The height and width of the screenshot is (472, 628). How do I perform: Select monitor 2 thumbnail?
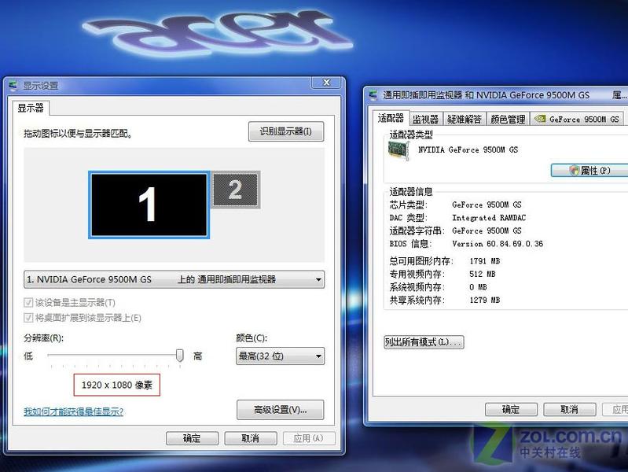coord(236,190)
